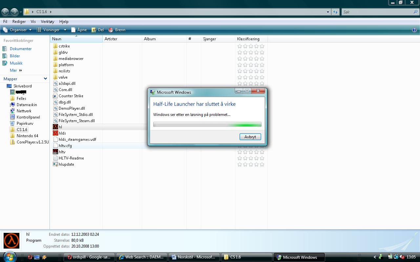Open the Musikk favorite link
The height and width of the screenshot is (262, 420).
[x=16, y=63]
